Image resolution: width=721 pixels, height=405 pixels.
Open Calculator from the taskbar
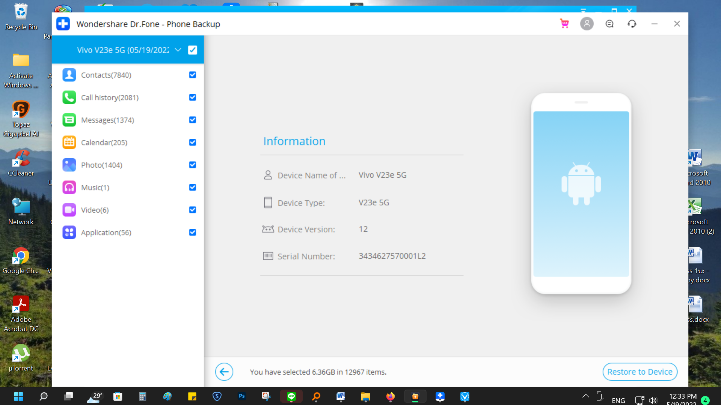(x=142, y=396)
